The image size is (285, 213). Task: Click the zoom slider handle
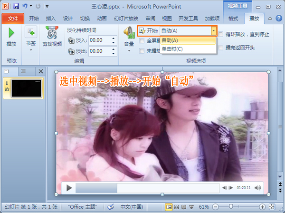(x=231, y=207)
